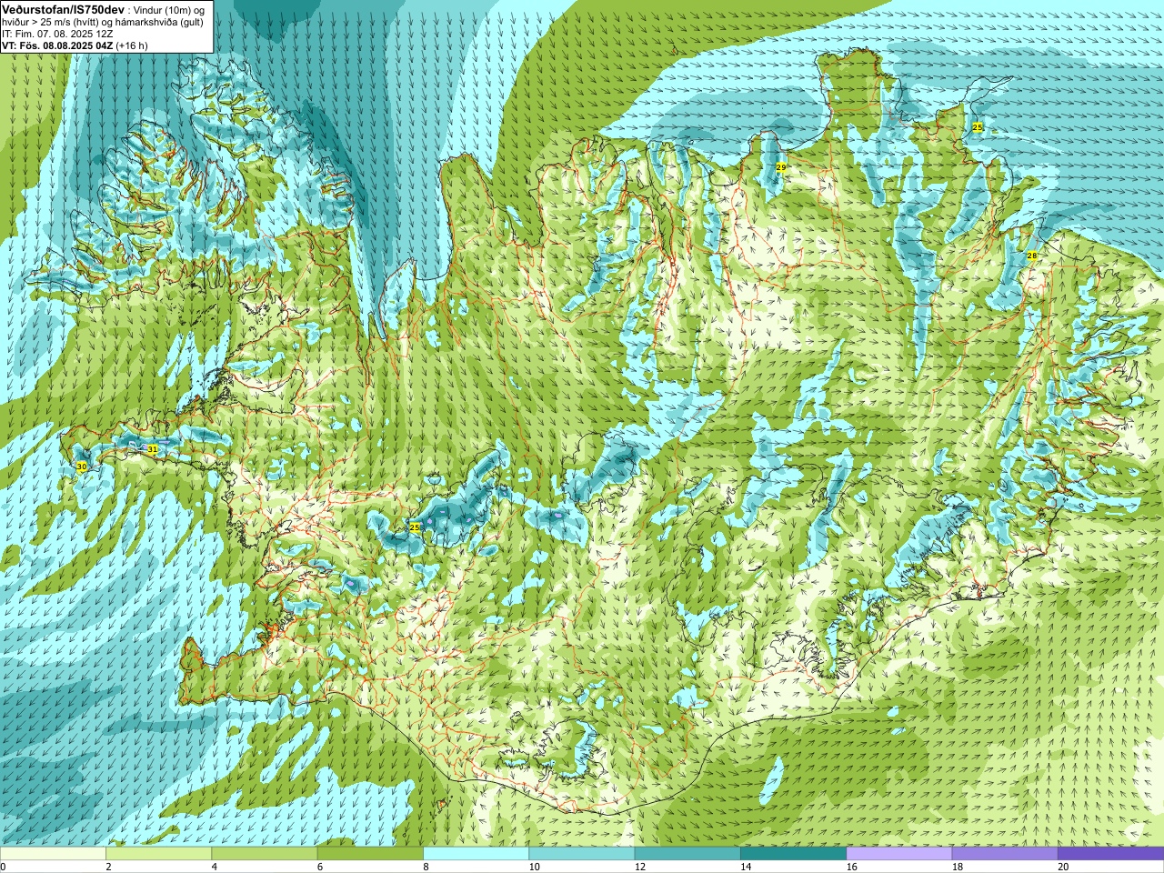Click the yellow gust label 28
Viewport: 1164px width, 873px height.
1031,256
